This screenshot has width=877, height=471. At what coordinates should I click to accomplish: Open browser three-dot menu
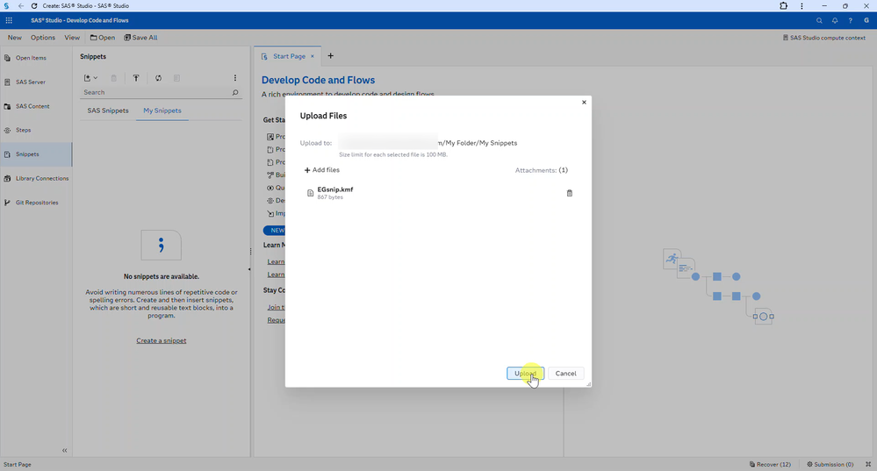point(802,5)
